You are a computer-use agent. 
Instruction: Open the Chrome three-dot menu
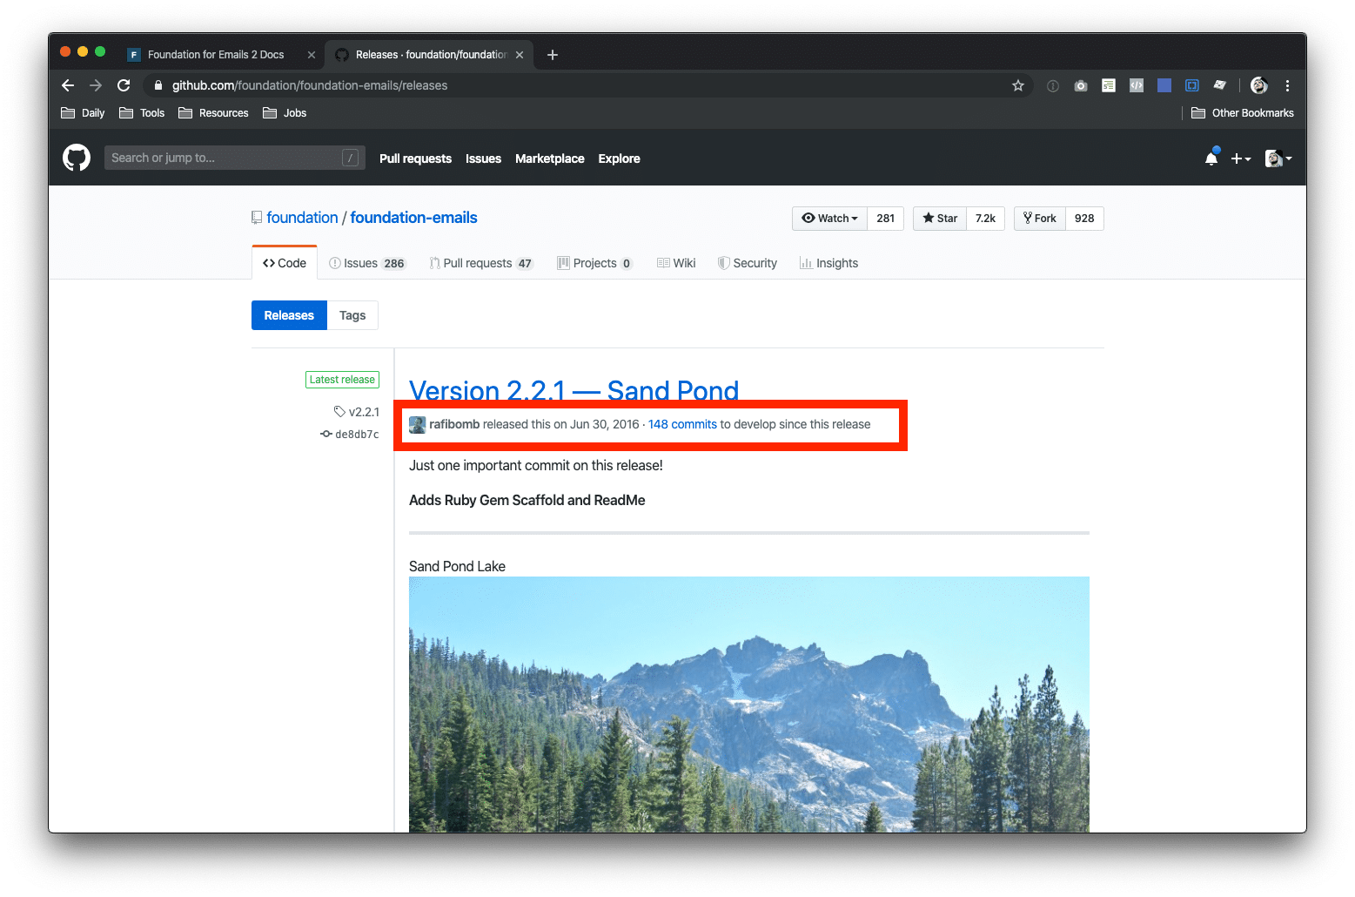(x=1287, y=85)
